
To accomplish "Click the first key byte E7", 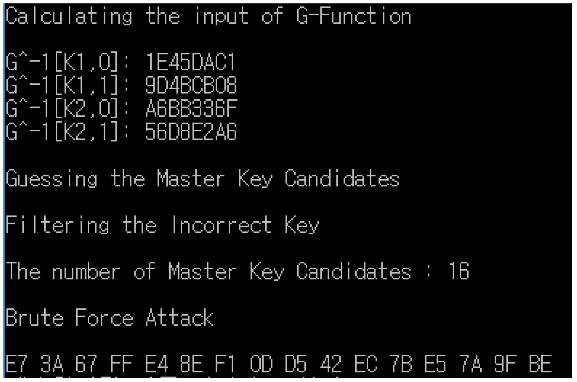I will (x=17, y=364).
